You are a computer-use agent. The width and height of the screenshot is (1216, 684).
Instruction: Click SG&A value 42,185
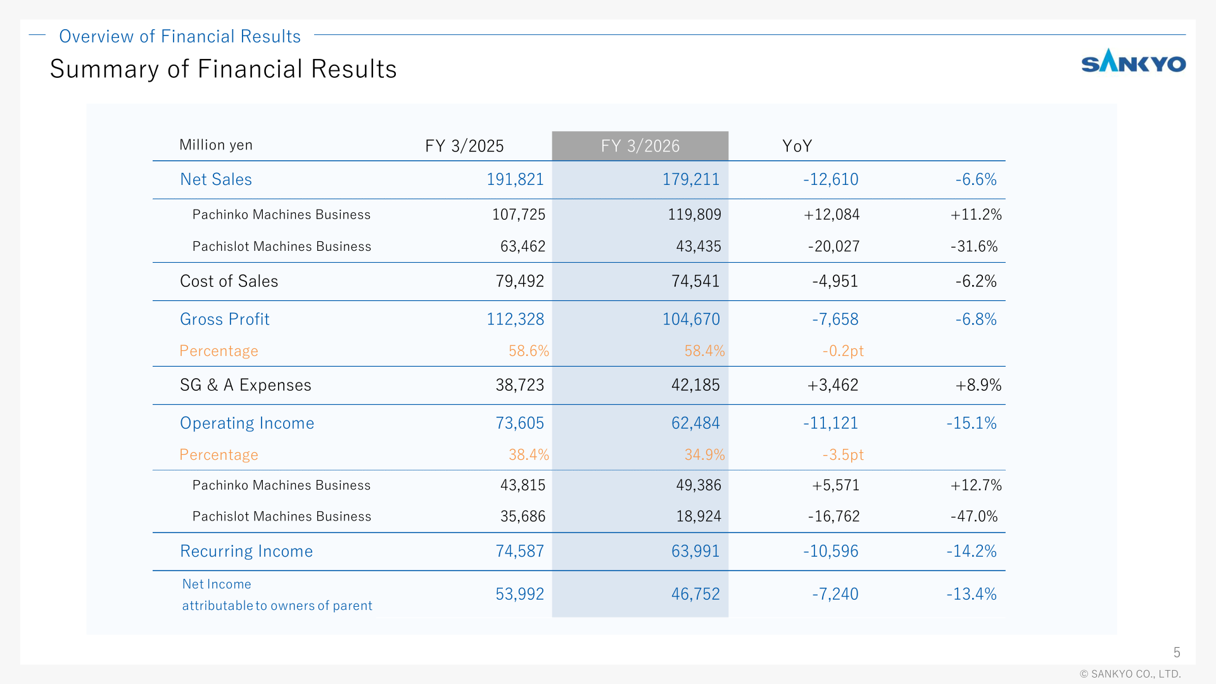click(695, 385)
